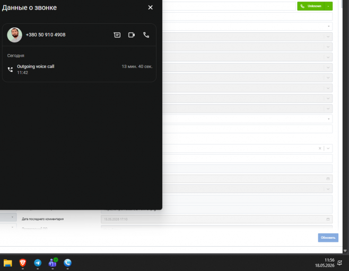Select the phone number +380 50 910 4908
This screenshot has height=271, width=349.
point(46,35)
